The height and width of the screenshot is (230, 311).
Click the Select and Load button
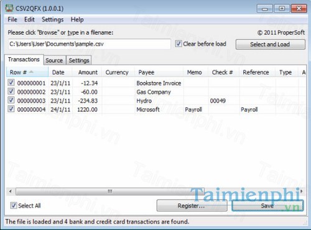click(271, 44)
